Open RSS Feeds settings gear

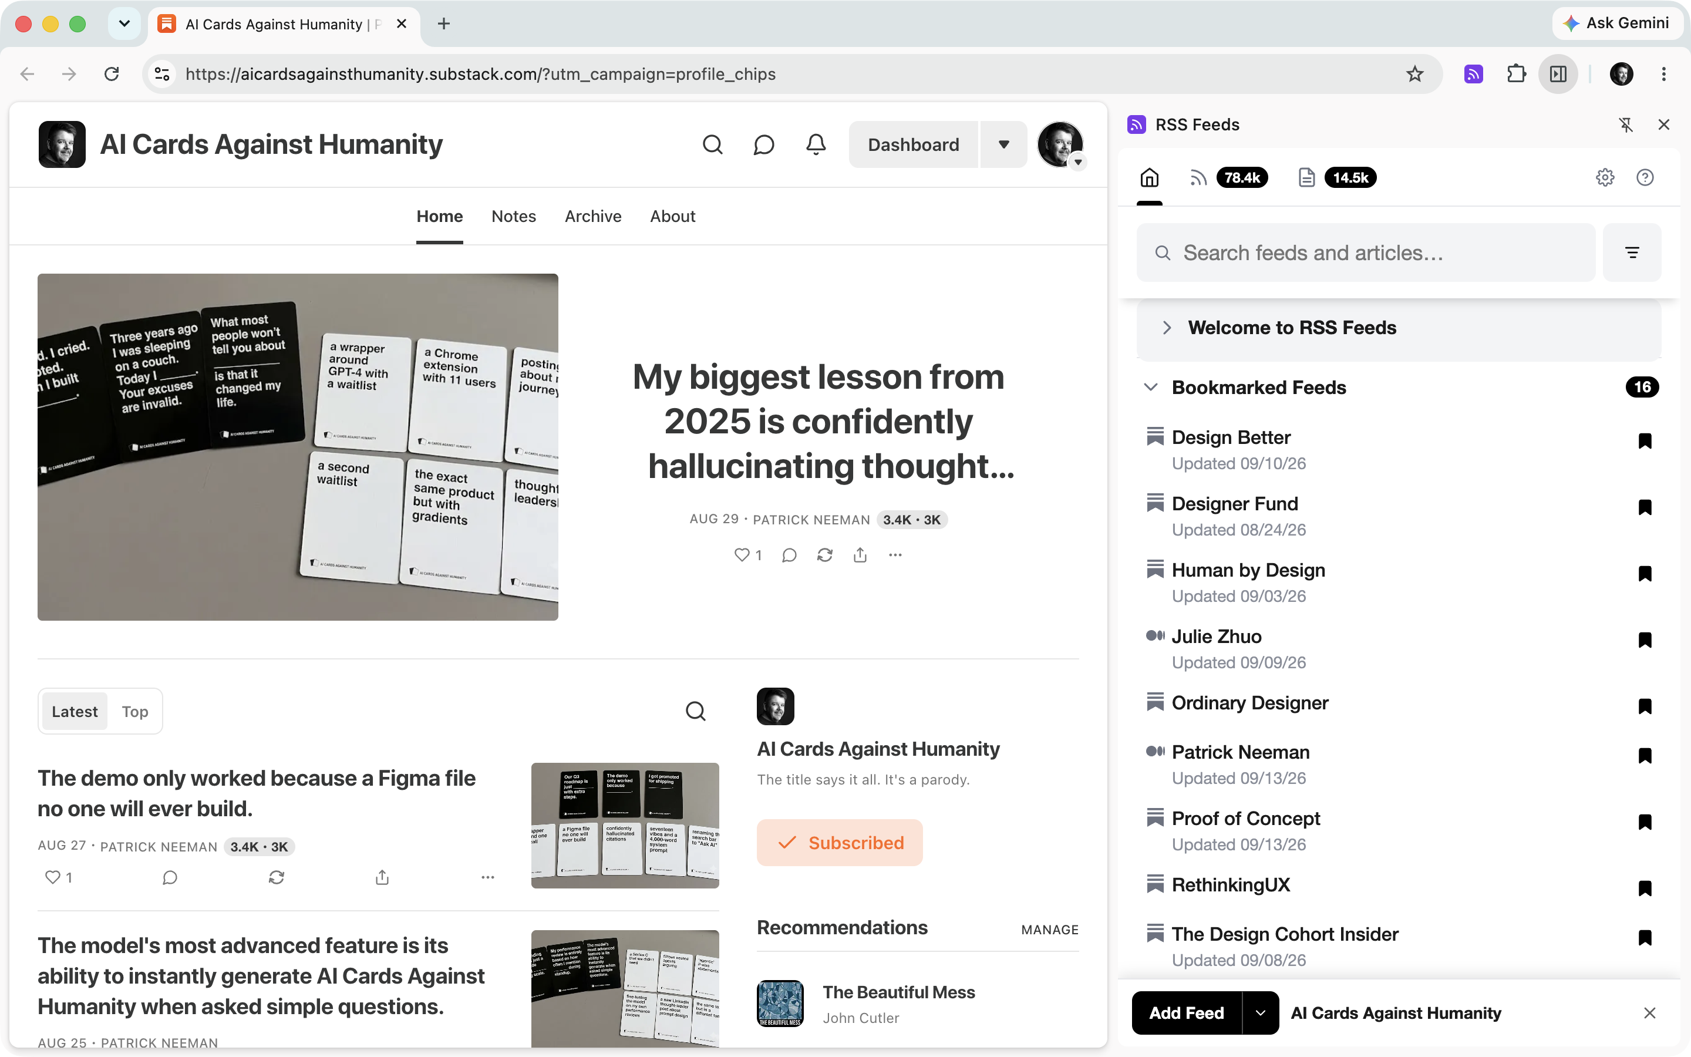coord(1605,177)
